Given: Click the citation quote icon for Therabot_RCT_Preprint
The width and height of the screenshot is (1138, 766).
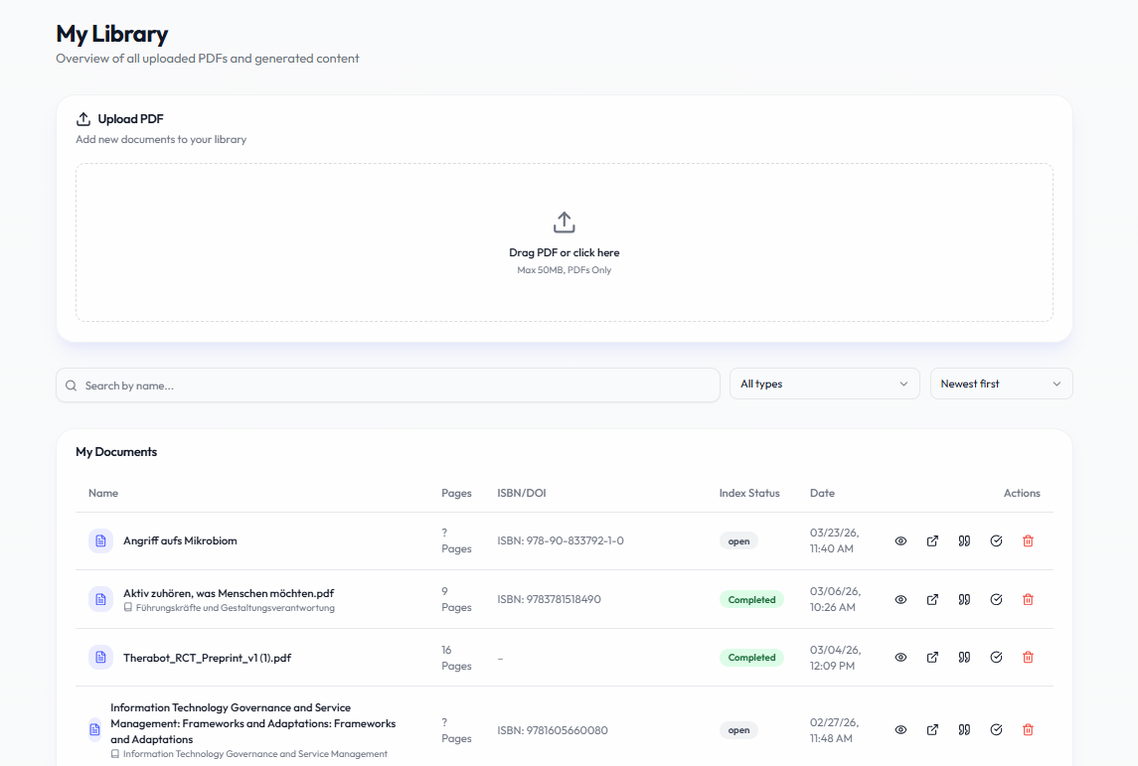Looking at the screenshot, I should (964, 658).
